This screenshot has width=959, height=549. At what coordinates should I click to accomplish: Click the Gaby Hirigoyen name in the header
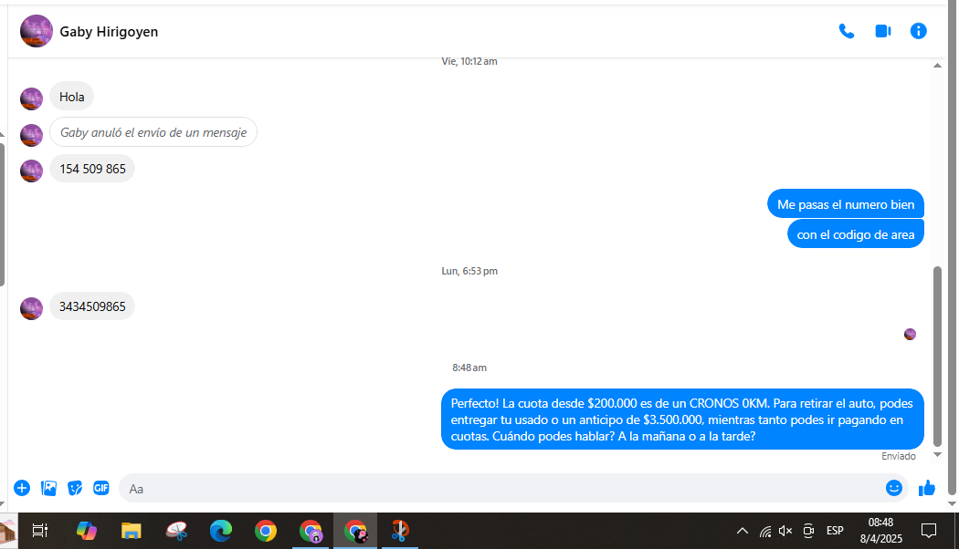pyautogui.click(x=109, y=32)
